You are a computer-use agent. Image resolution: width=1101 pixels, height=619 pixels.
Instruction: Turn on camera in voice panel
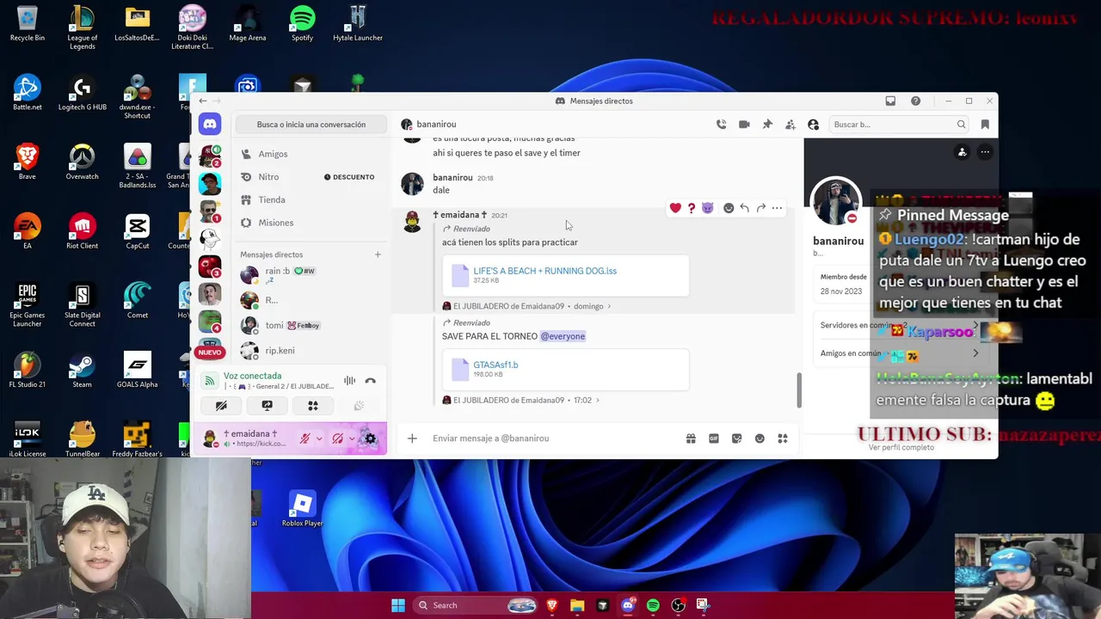click(x=221, y=406)
